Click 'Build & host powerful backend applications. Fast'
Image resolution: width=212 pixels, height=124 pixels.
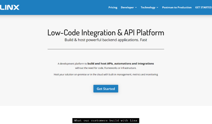(x=106, y=40)
